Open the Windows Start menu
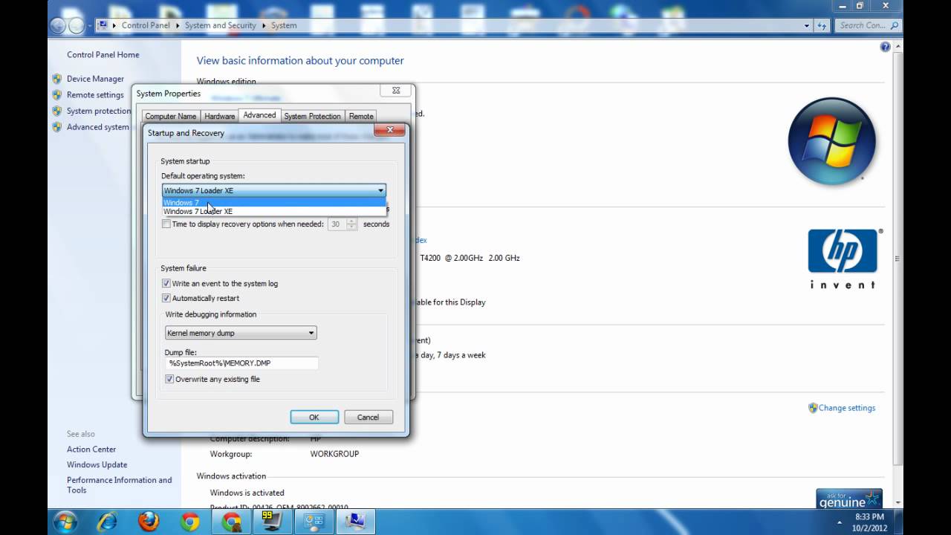951x535 pixels. point(65,521)
